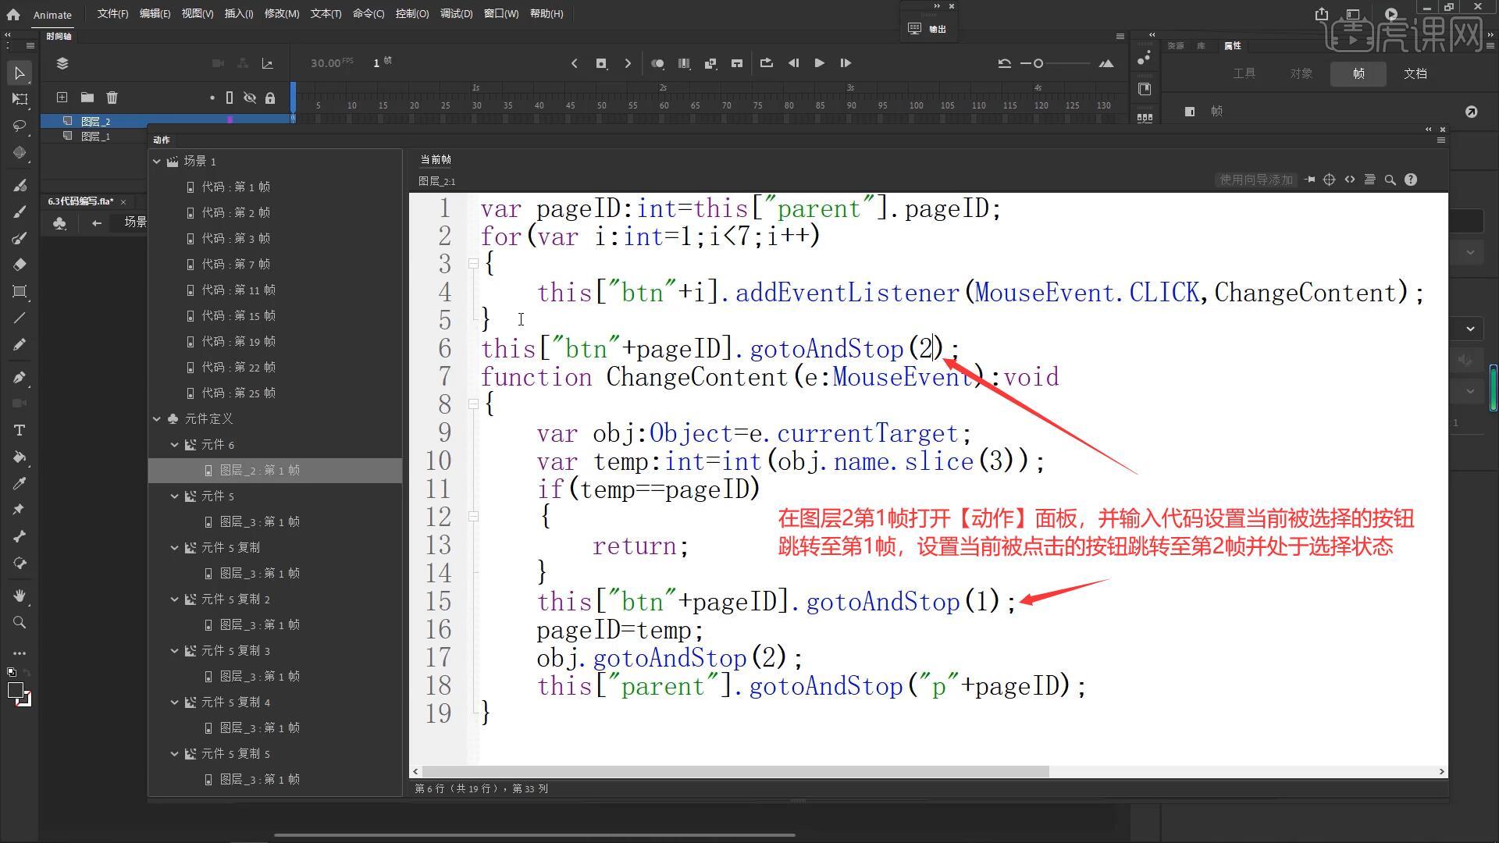Screen dimensions: 1499x843
Task: Select the Eyedropper tool
Action: pyautogui.click(x=20, y=484)
